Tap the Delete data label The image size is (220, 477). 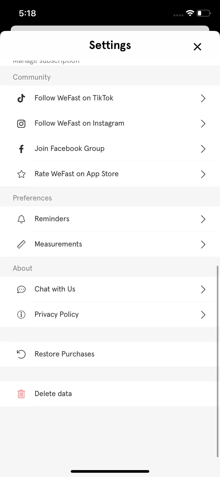click(53, 394)
